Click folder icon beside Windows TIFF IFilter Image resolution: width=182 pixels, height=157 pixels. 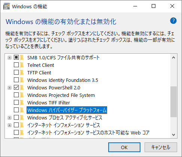coord(22,103)
